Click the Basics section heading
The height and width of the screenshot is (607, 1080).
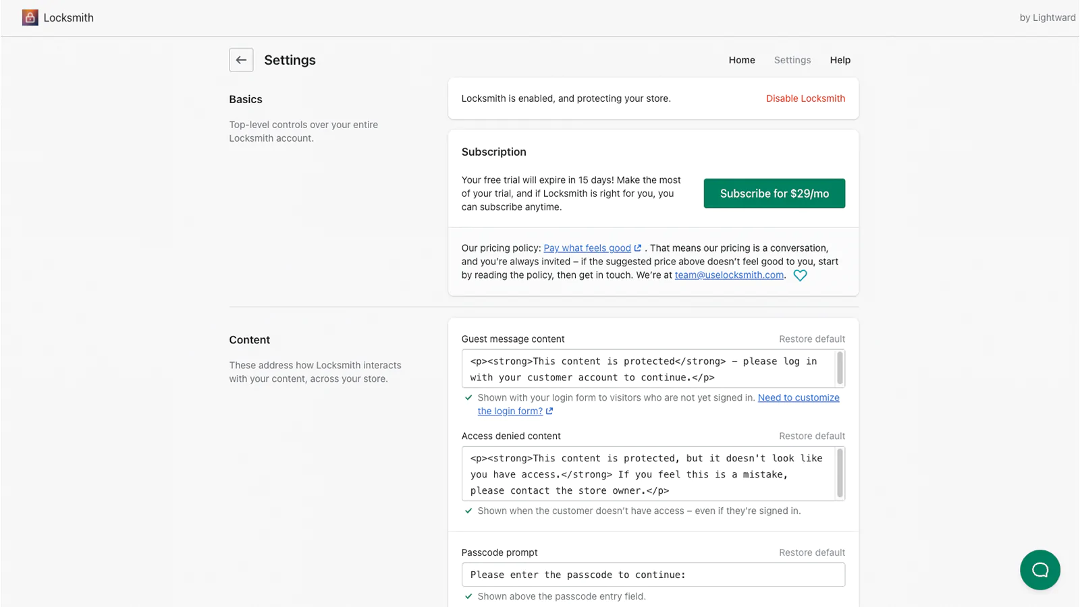[x=246, y=99]
